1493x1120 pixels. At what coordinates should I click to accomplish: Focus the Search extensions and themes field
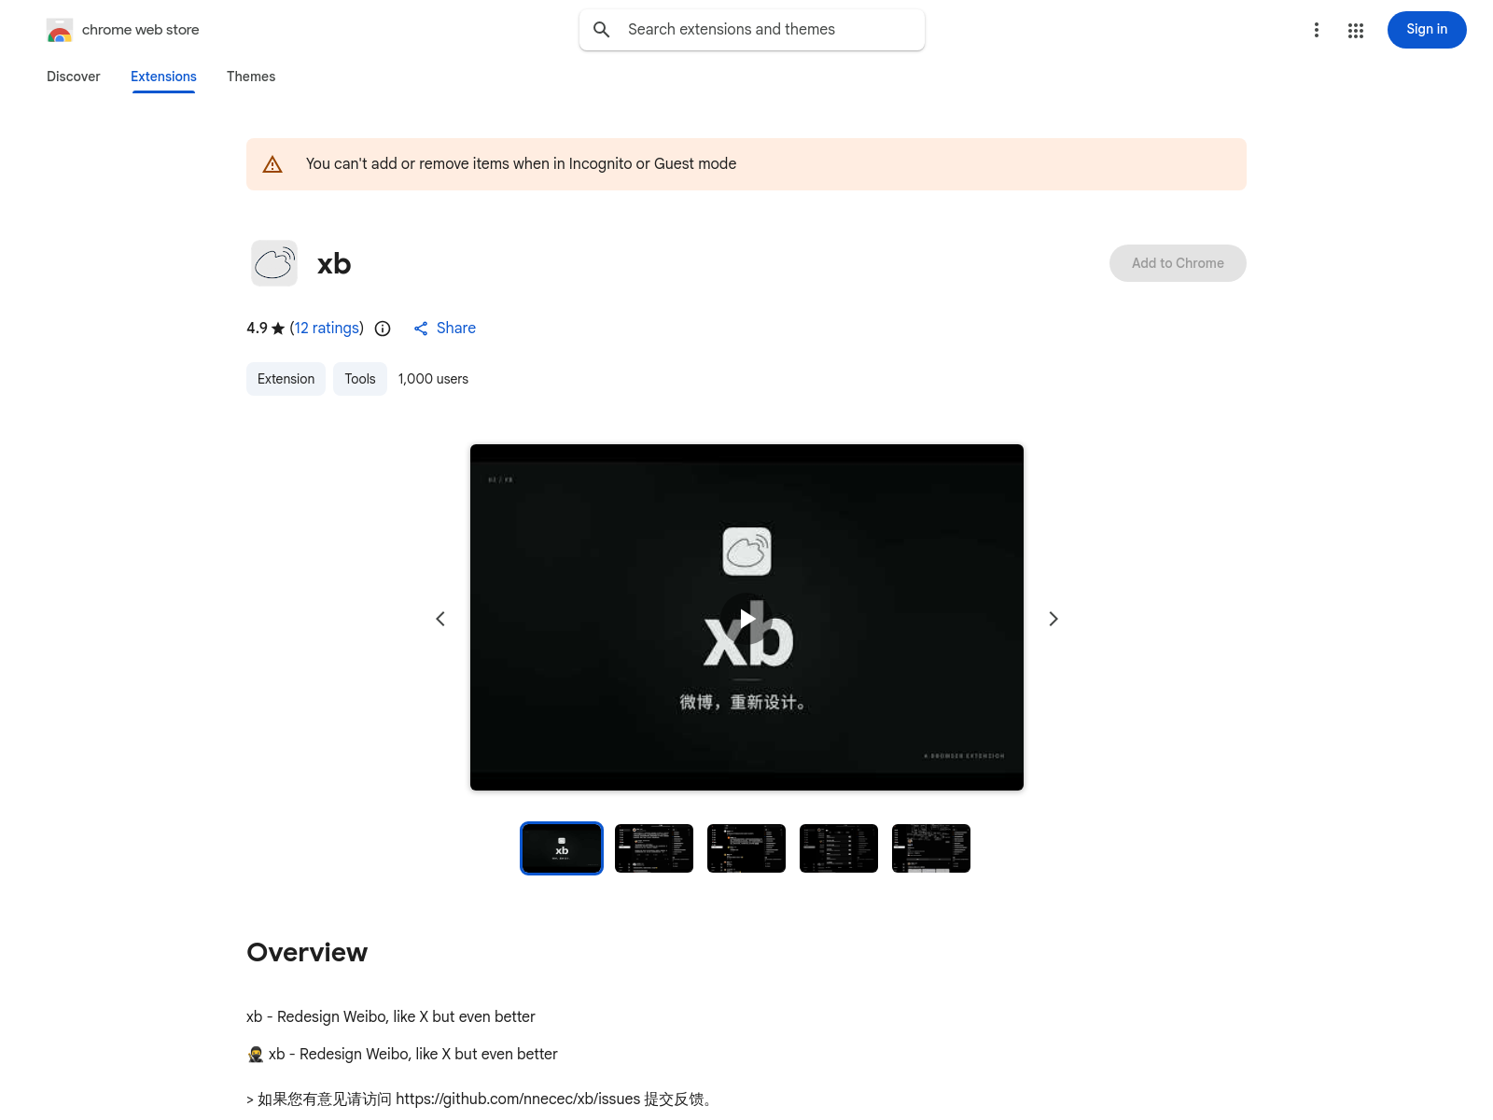point(752,30)
